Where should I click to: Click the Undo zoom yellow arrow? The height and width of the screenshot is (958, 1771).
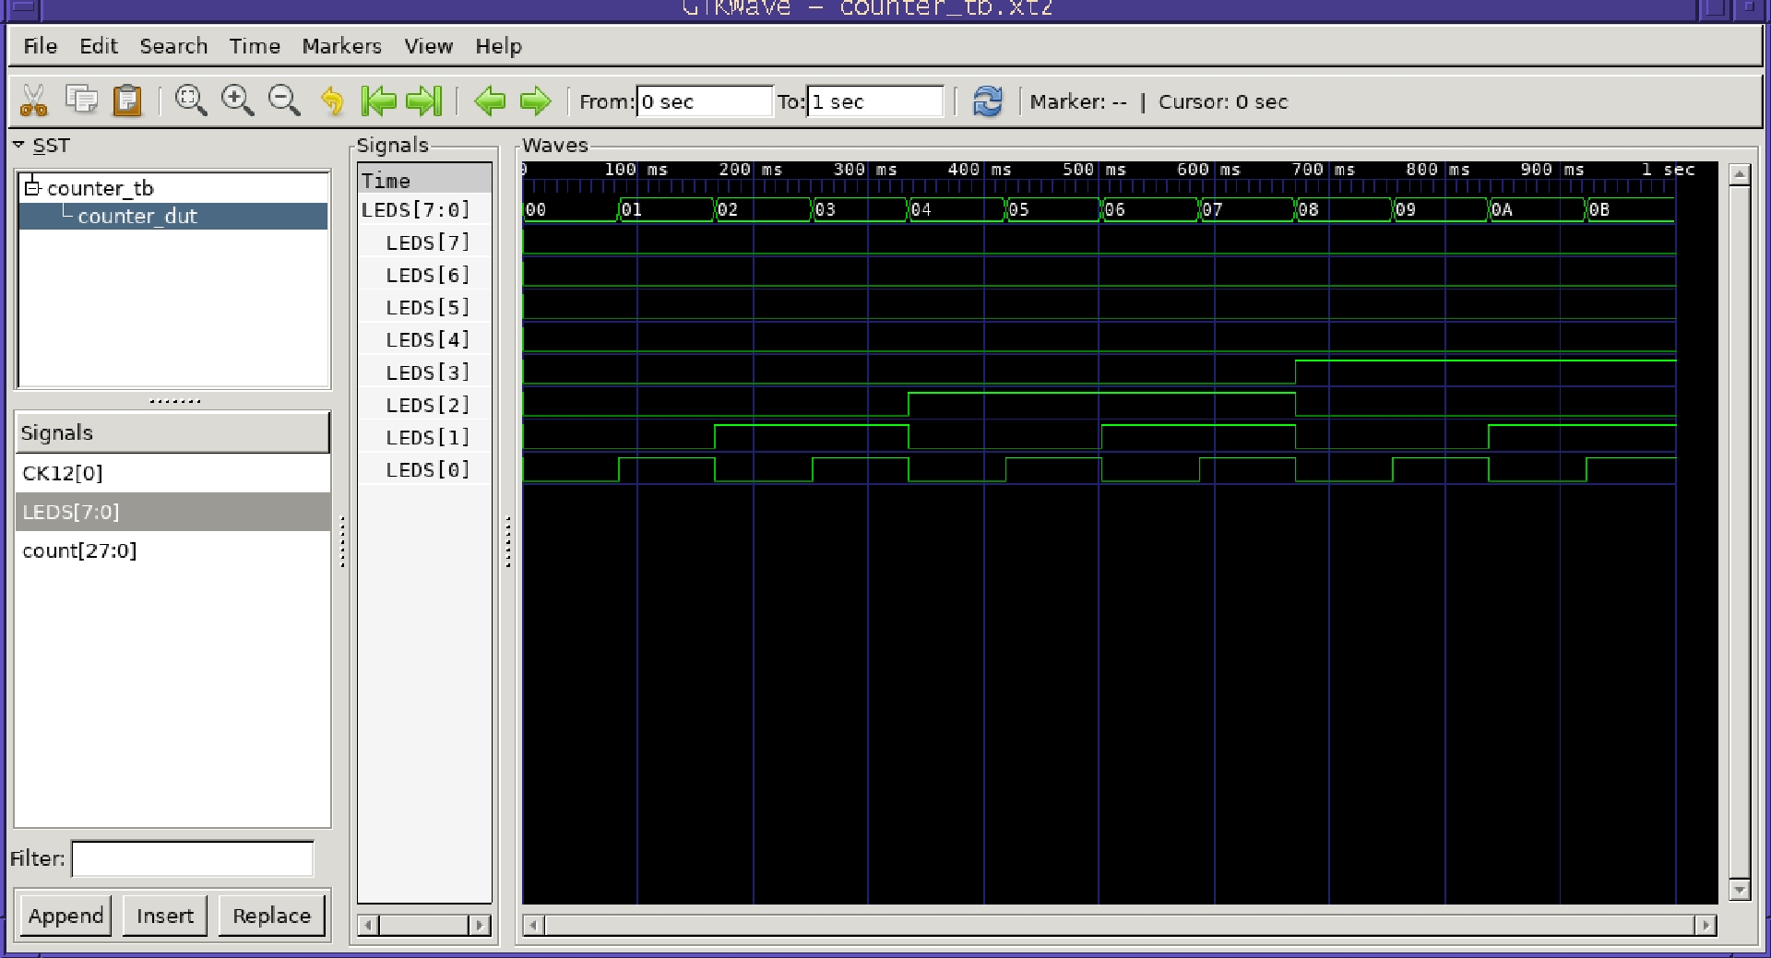pos(332,101)
